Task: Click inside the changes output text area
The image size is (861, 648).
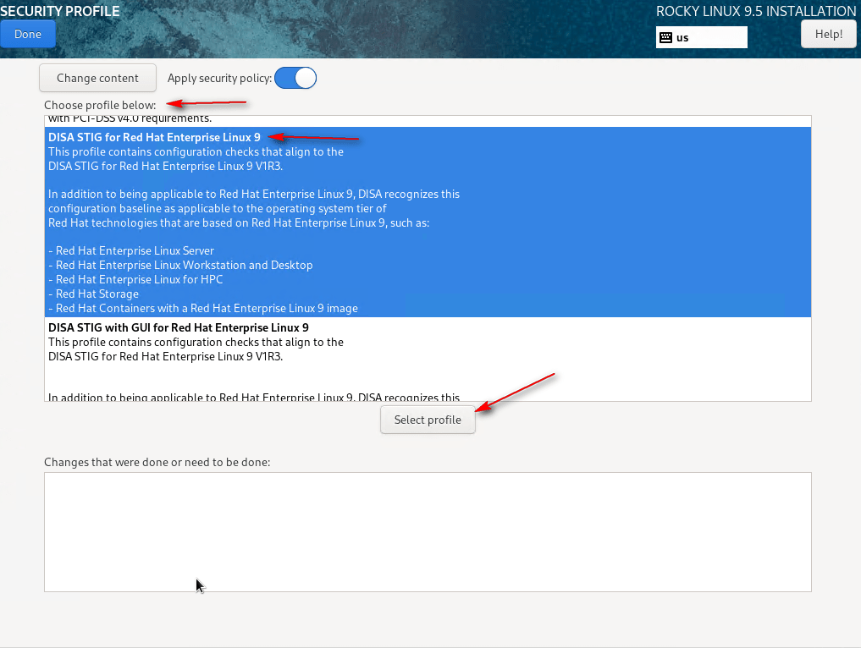Action: click(428, 531)
